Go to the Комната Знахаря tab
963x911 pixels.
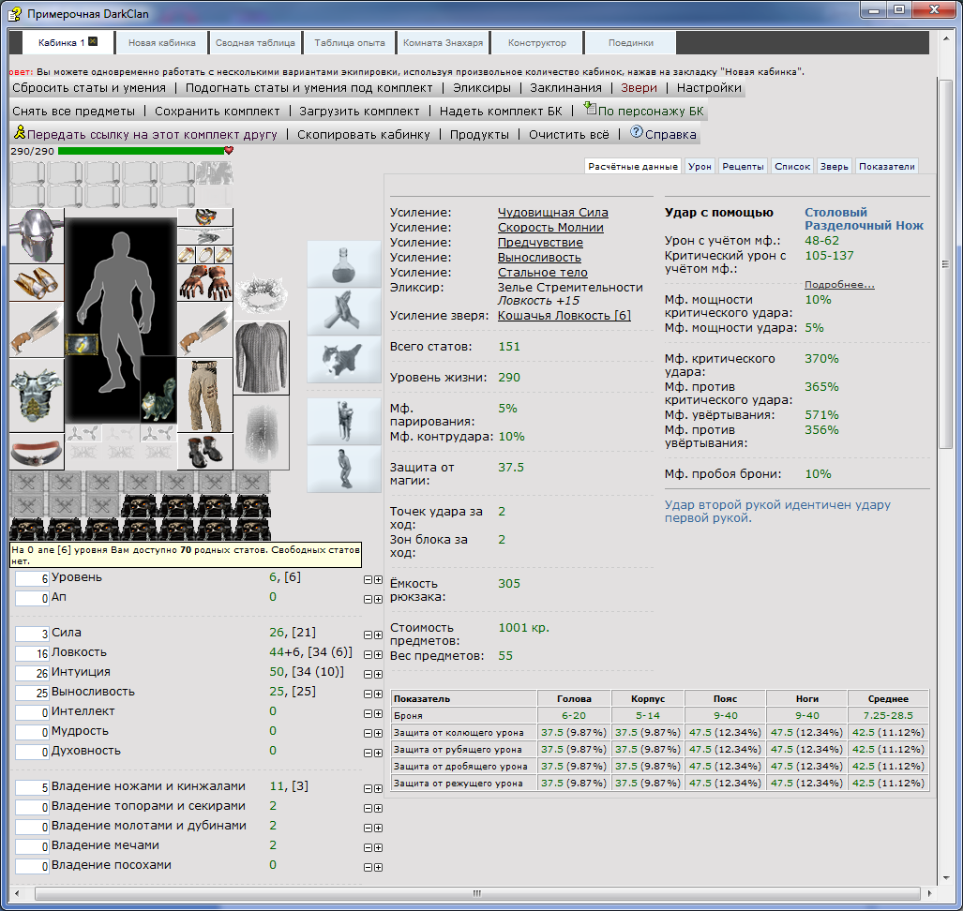pos(443,42)
